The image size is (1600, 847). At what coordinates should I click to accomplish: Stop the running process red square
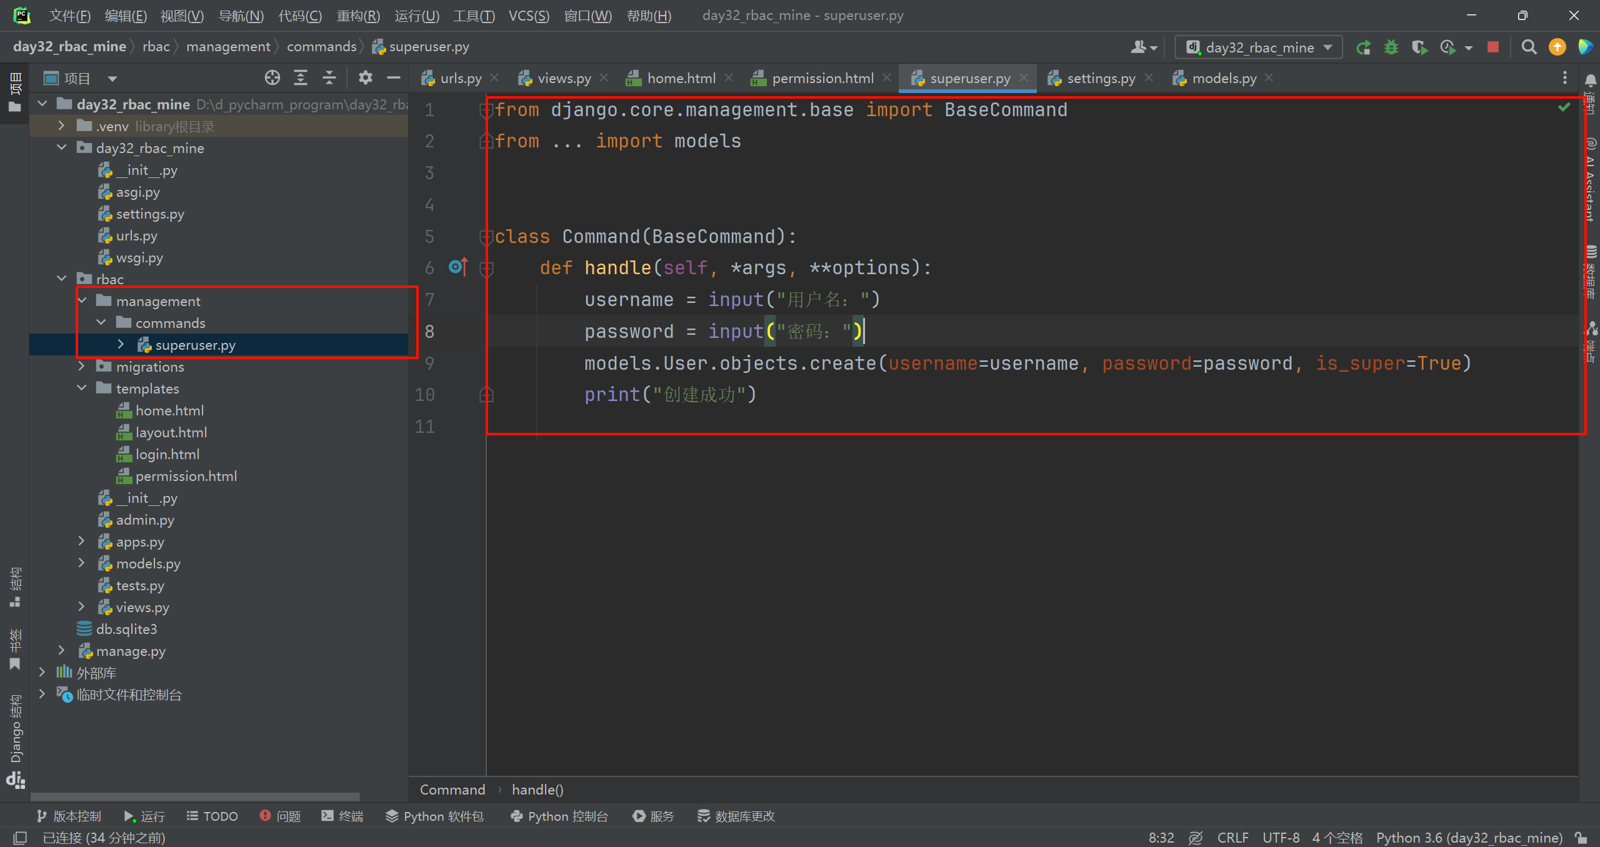pyautogui.click(x=1493, y=47)
